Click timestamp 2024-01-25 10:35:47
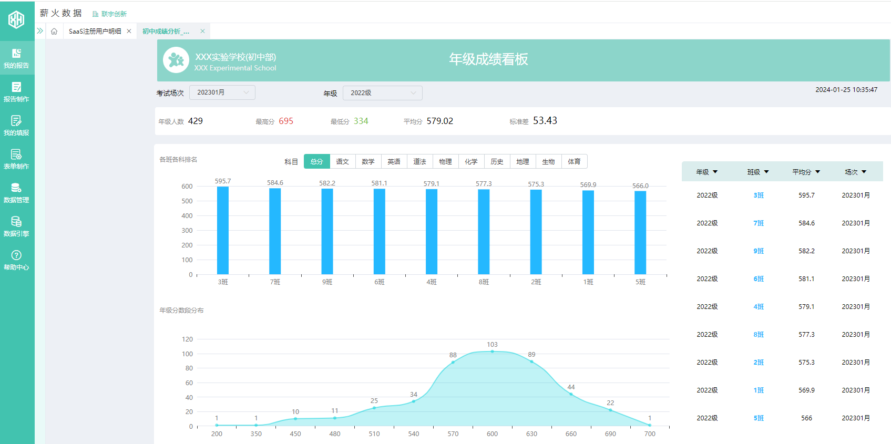Screen dimensions: 891x444 pos(846,90)
